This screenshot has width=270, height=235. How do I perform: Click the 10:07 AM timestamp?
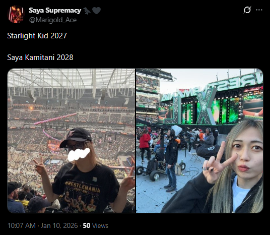point(22,225)
